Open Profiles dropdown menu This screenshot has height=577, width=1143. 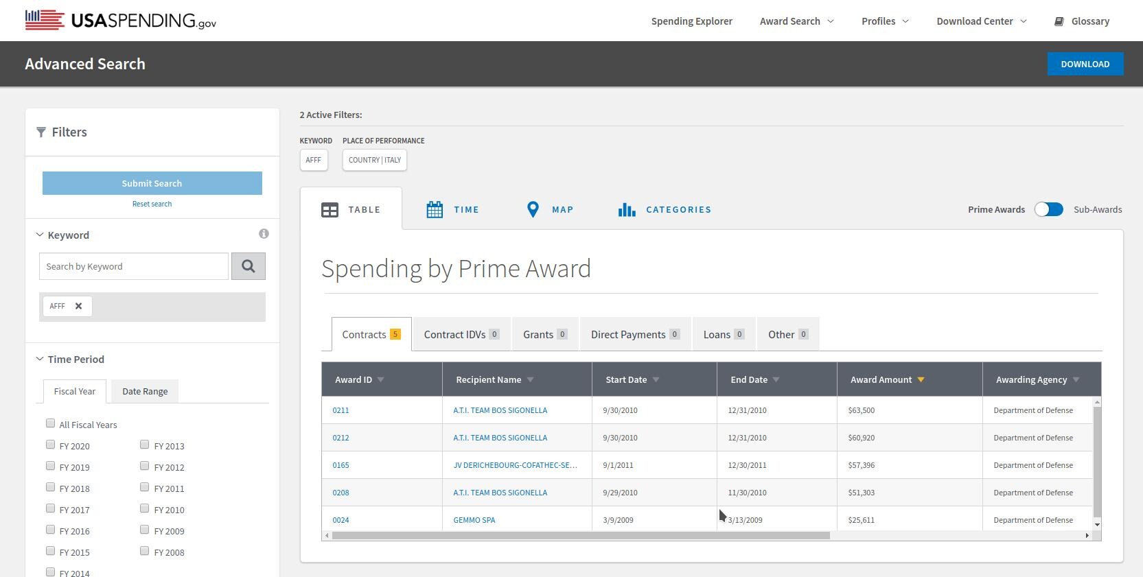click(885, 21)
